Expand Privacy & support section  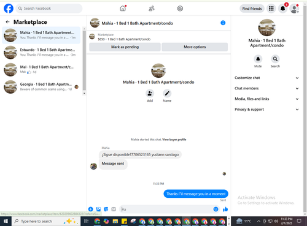point(266,110)
